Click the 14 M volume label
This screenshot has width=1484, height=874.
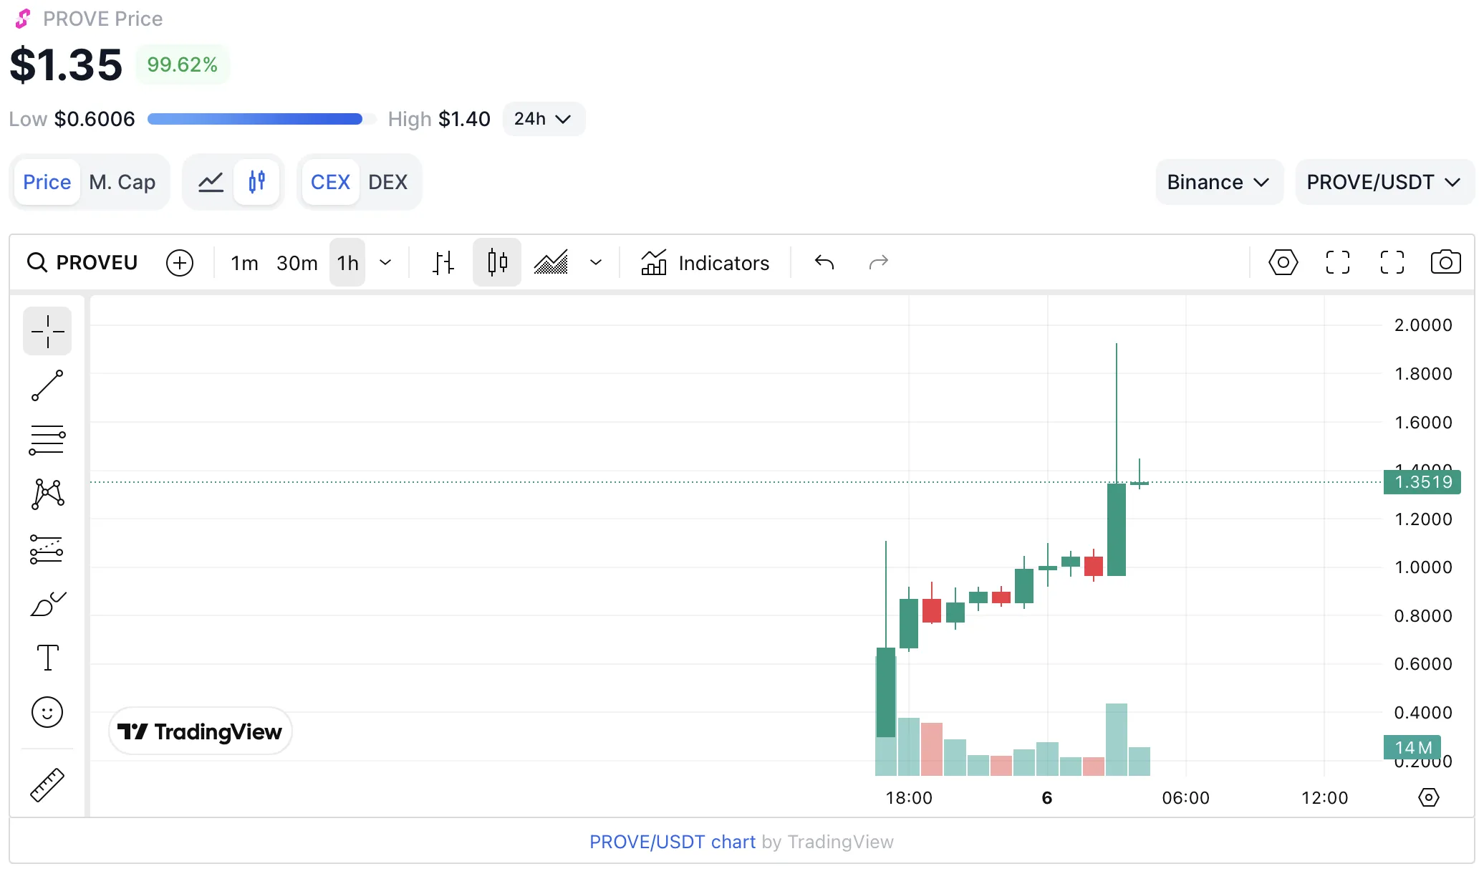(1412, 747)
